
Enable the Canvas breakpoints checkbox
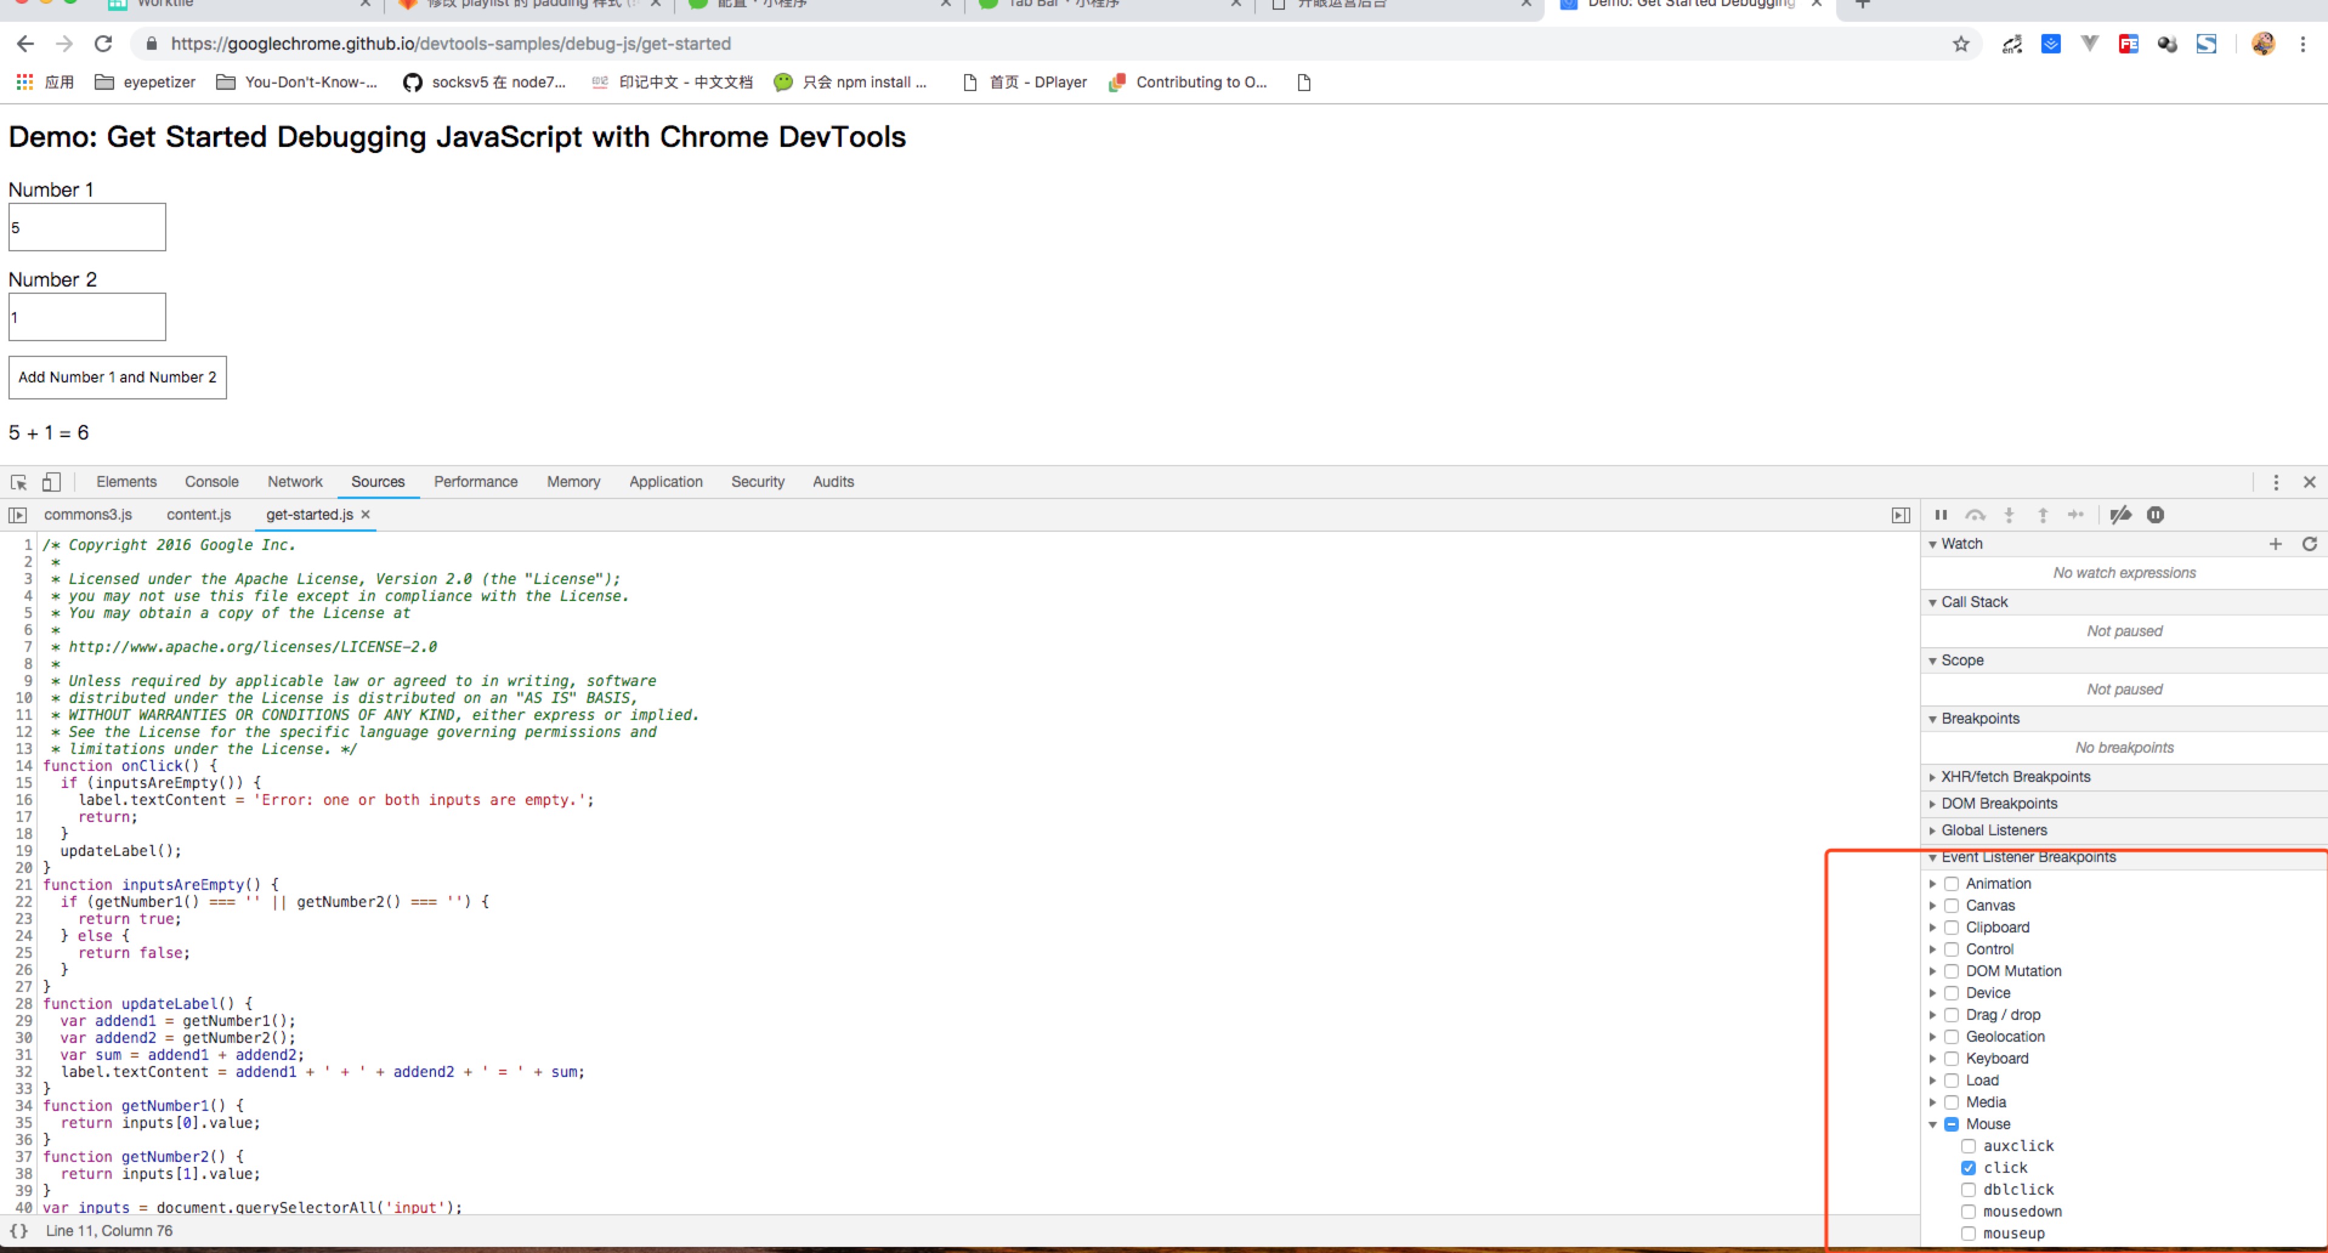(1951, 905)
